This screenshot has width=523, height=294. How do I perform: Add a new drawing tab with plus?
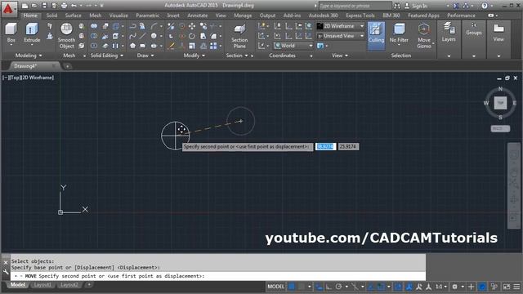point(67,66)
